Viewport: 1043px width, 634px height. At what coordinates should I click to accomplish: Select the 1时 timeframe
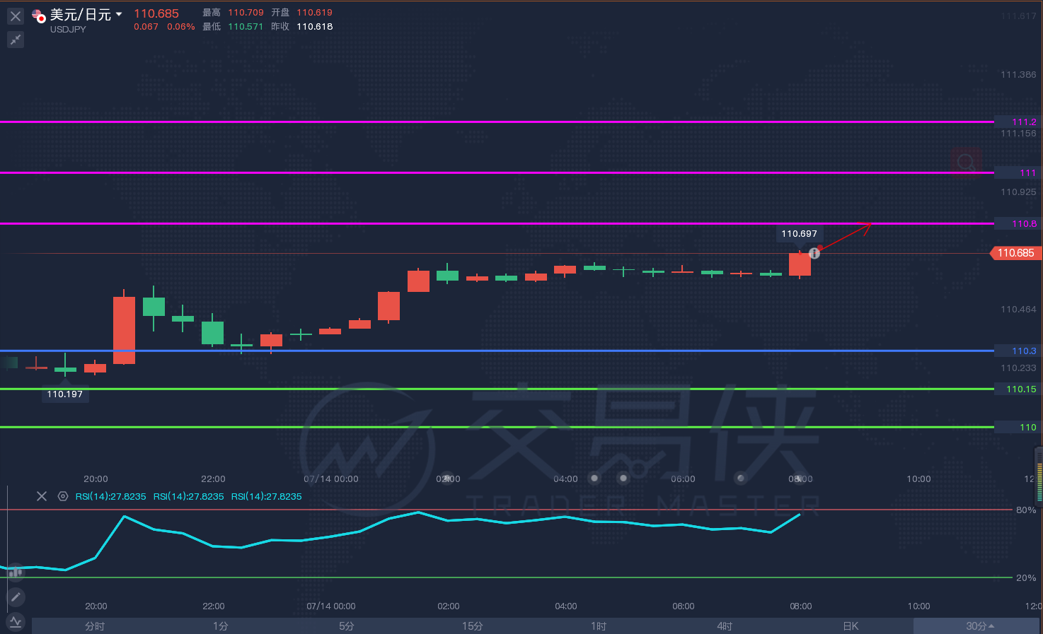599,626
